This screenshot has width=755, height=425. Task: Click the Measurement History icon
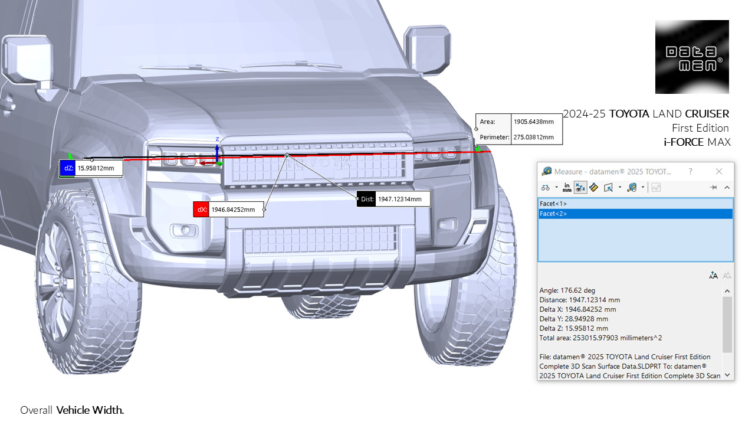[632, 187]
